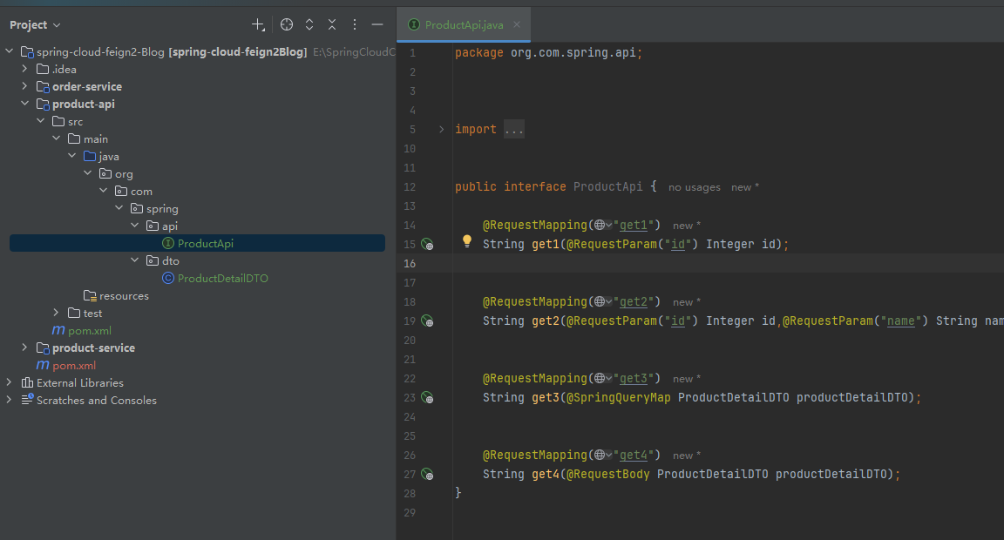Select pom.xml under product-api

(90, 331)
